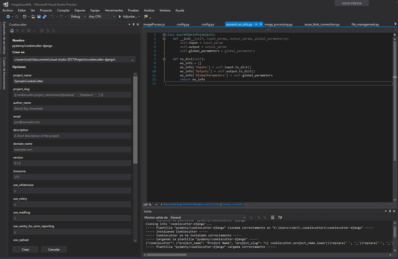Toggle word wrap in Salida panel

[280, 217]
